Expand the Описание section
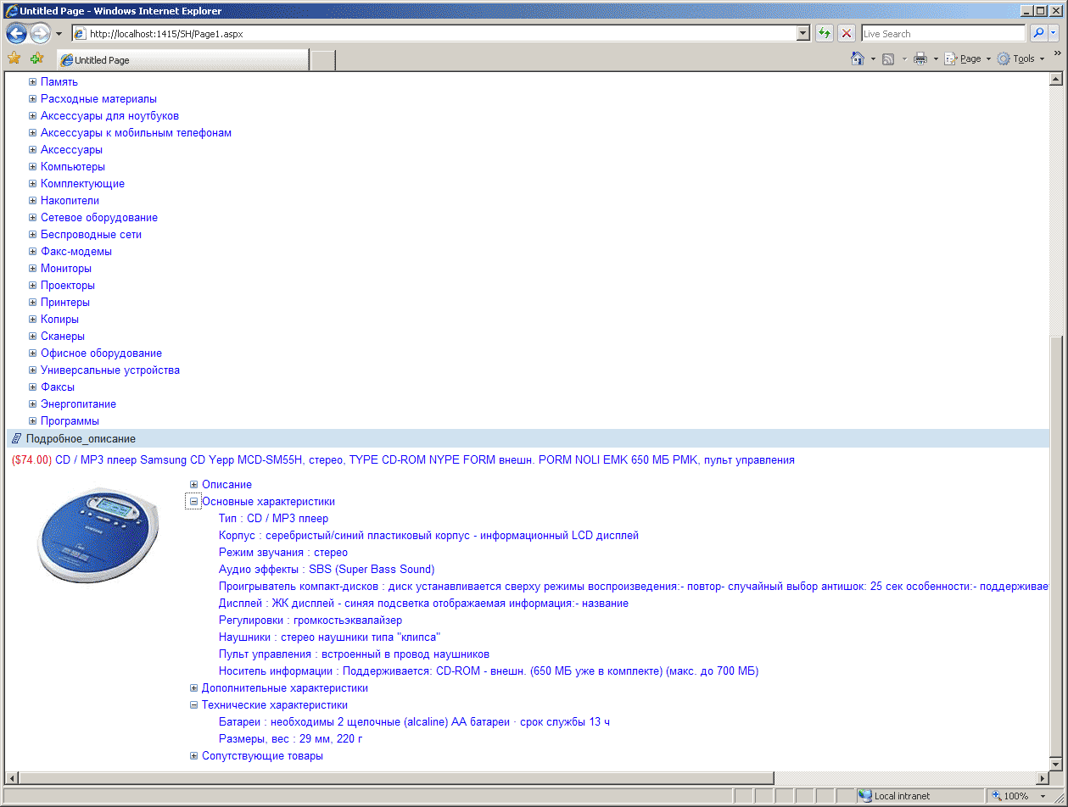This screenshot has height=807, width=1068. tap(193, 485)
